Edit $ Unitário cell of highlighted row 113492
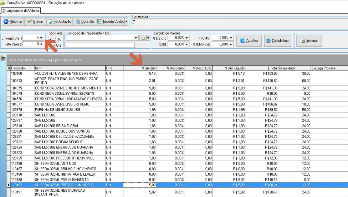 [x=140, y=185]
